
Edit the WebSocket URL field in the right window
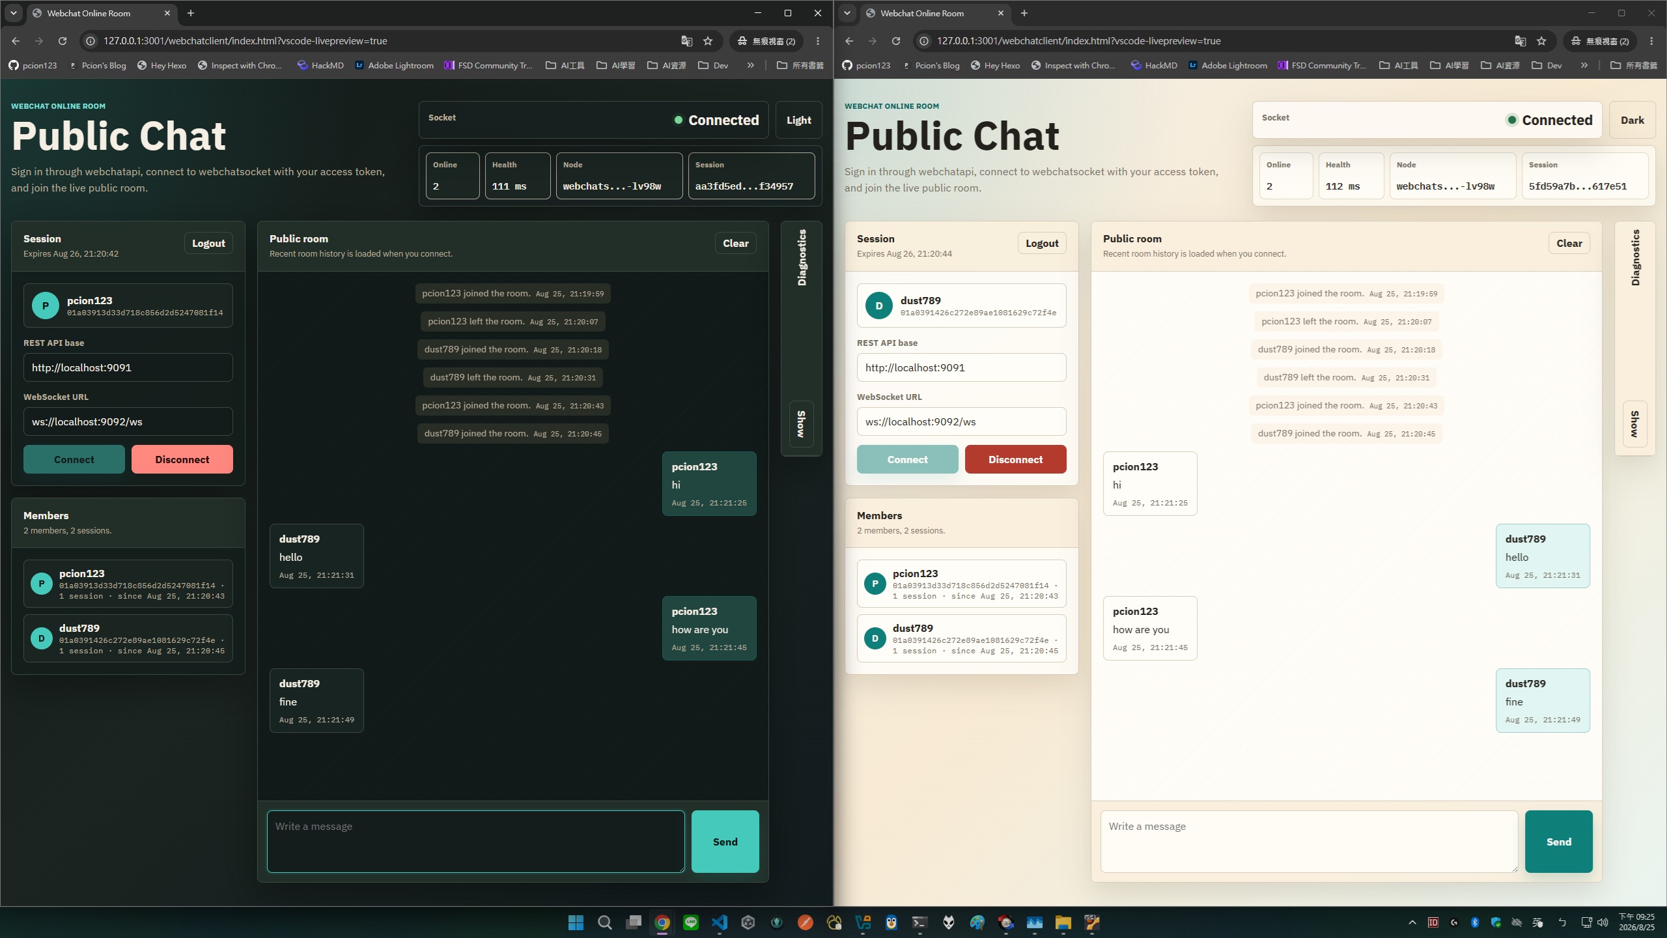point(961,421)
